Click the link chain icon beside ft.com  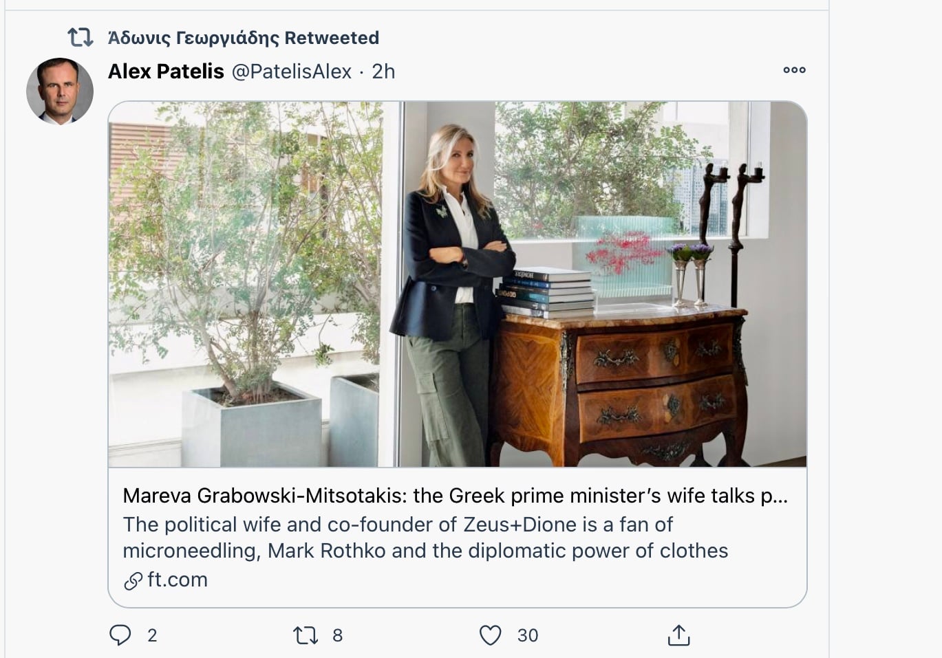click(133, 581)
